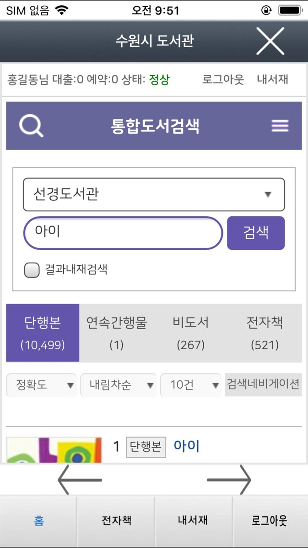Viewport: 308px width, 548px height.
Task: Open the 정확도 sorting dropdown
Action: (x=41, y=385)
